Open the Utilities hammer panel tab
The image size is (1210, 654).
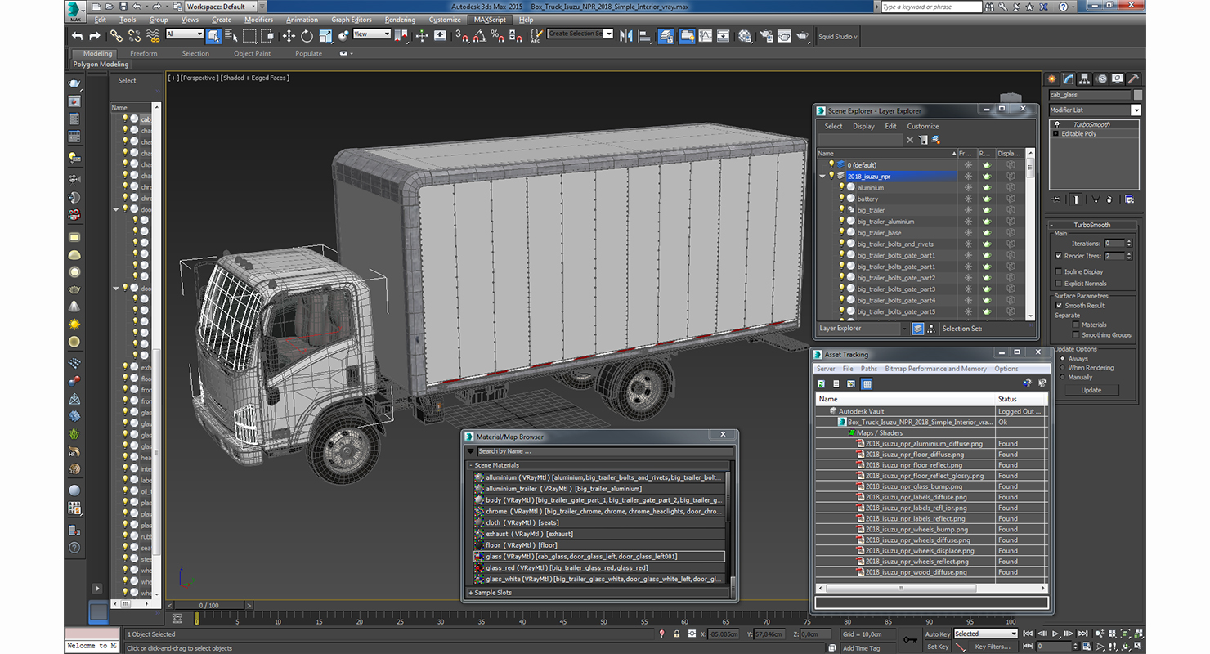[1133, 79]
